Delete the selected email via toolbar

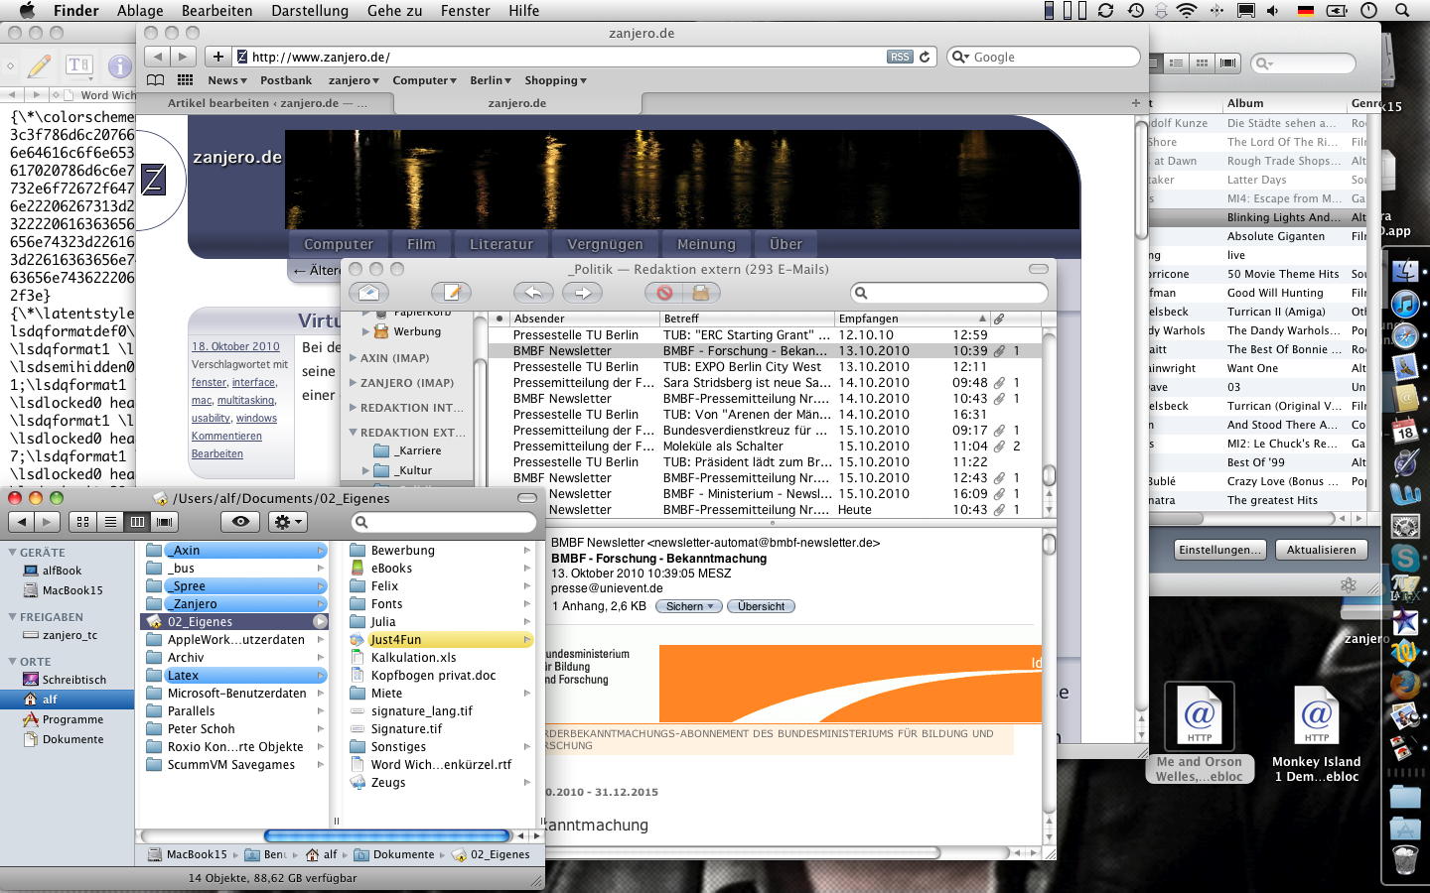point(664,293)
